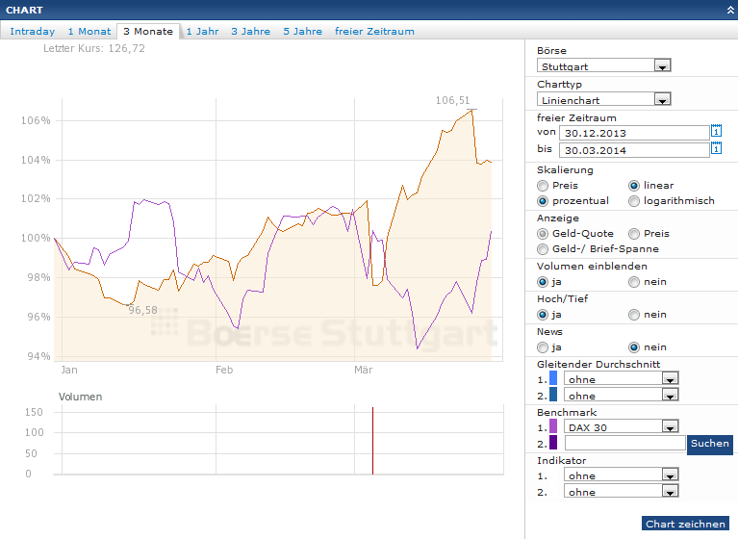Open calendar picker for 'bis' date
The width and height of the screenshot is (738, 539).
(716, 148)
